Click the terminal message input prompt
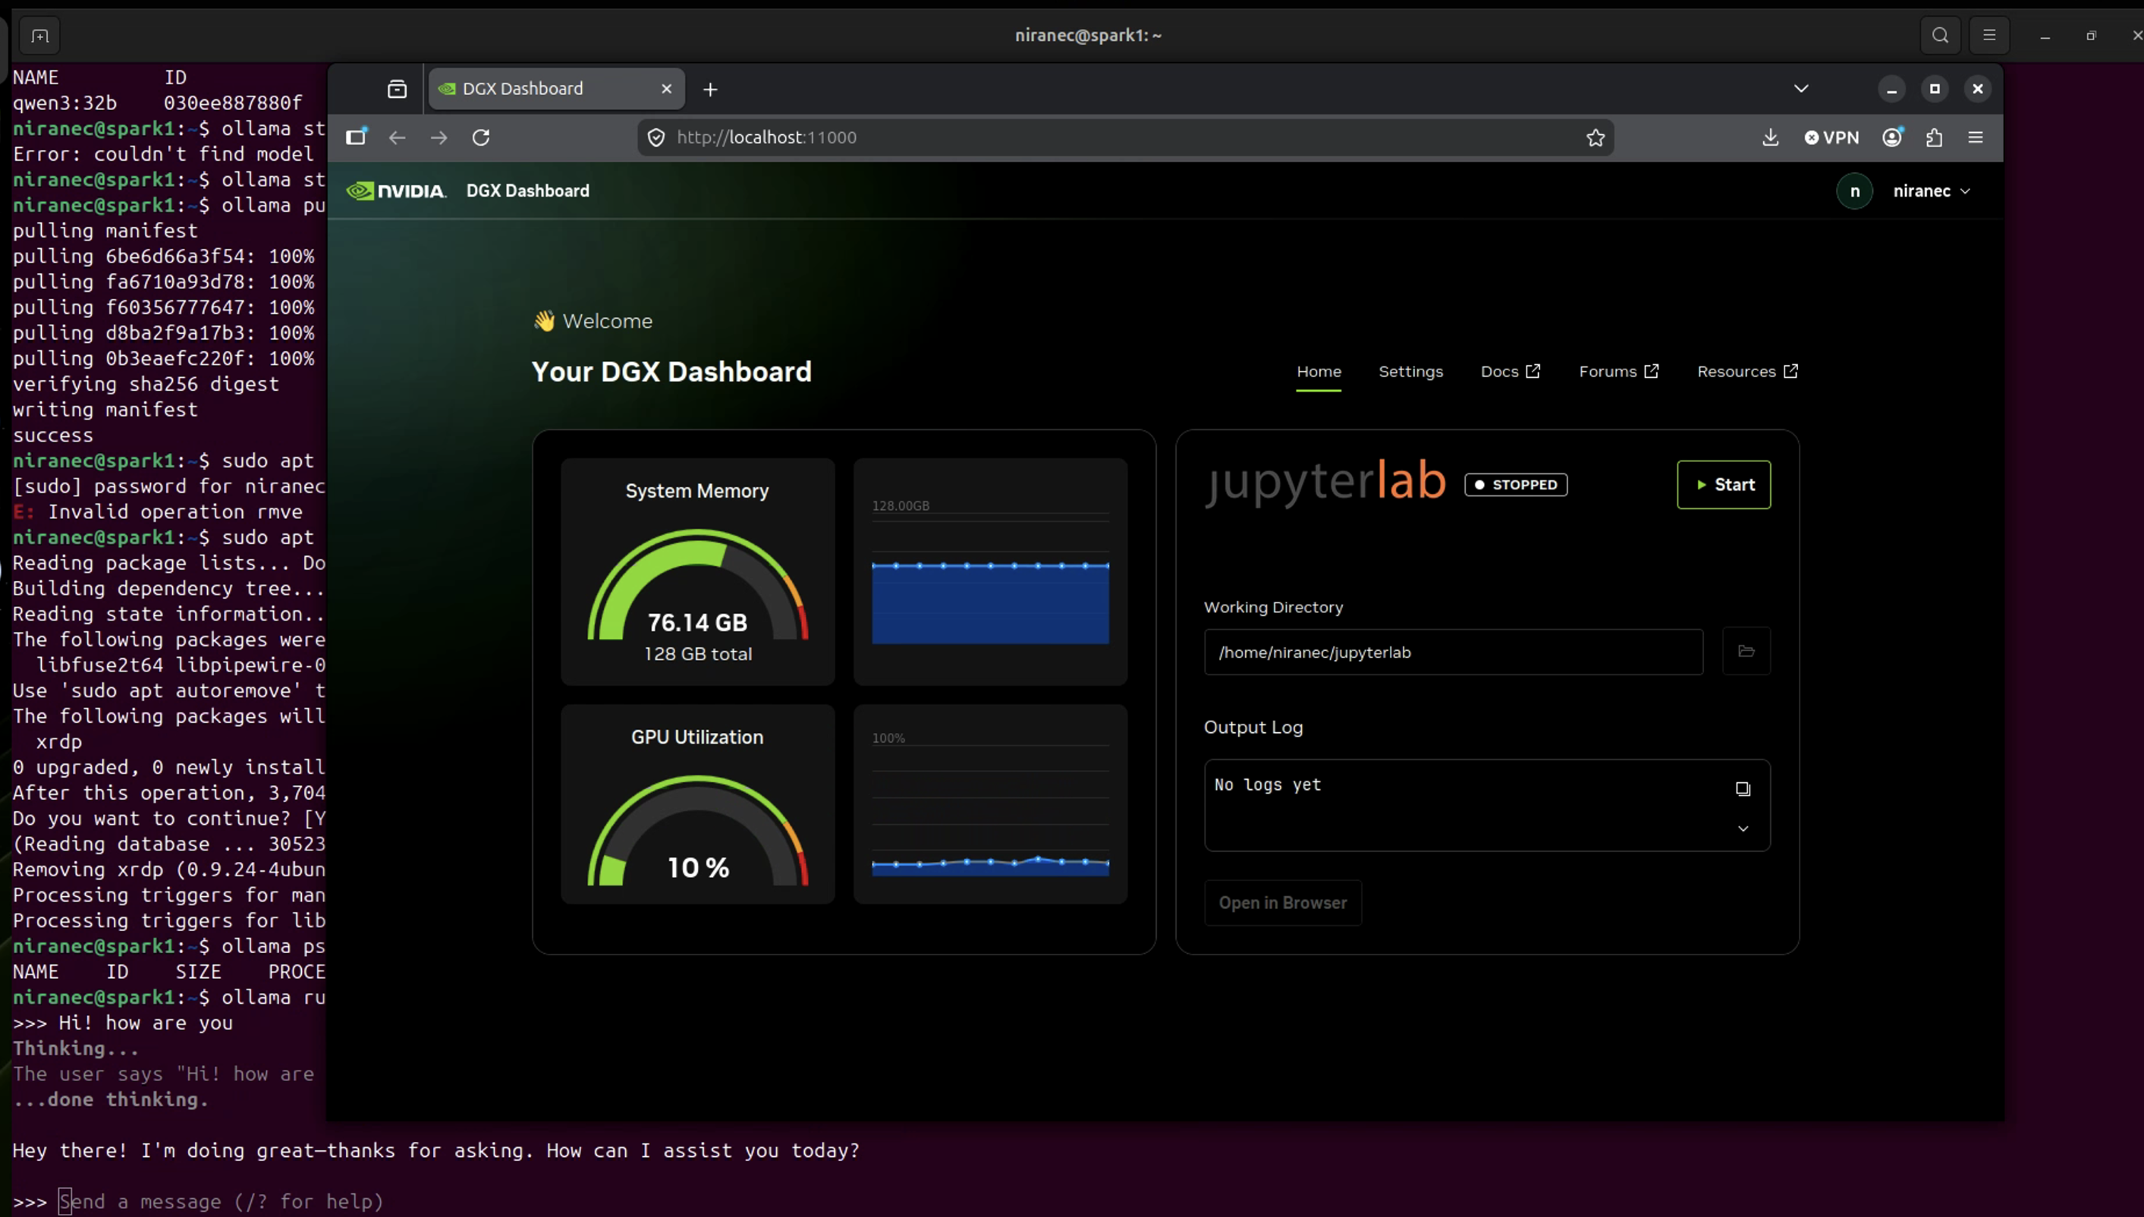 222,1201
